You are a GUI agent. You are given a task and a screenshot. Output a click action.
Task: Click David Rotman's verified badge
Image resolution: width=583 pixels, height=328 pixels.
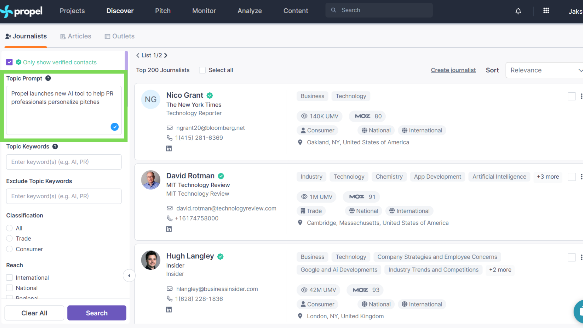[x=221, y=176]
